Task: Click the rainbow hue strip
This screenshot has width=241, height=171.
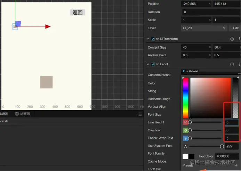Action: coord(185,98)
